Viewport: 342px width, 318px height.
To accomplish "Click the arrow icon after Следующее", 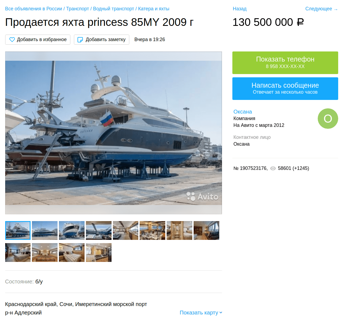I will point(336,9).
